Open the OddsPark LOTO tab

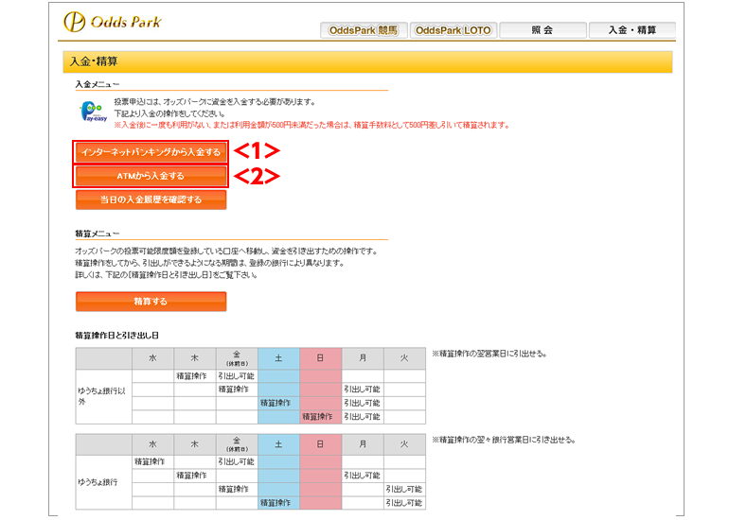(x=453, y=30)
